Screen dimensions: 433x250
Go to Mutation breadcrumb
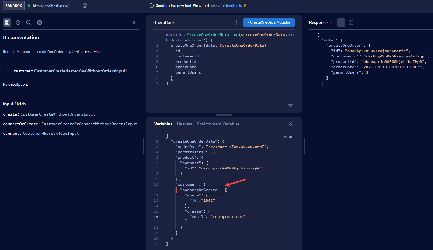click(24, 52)
